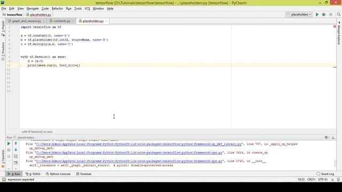Change the UTF-8 file encoding
This screenshot has height=192, width=342.
(x=323, y=180)
